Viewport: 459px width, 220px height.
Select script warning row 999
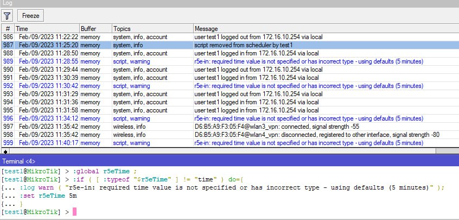(230, 143)
